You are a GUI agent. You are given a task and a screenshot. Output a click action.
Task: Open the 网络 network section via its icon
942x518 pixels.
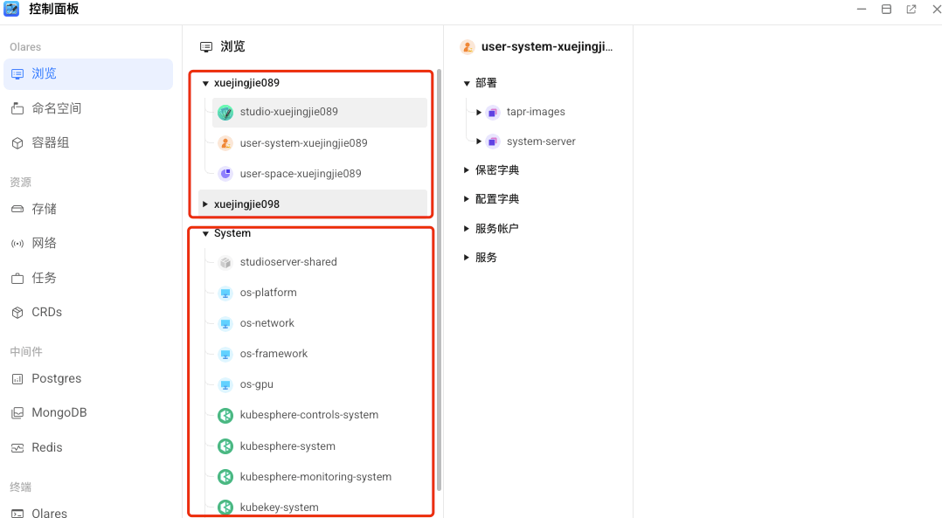(x=17, y=243)
